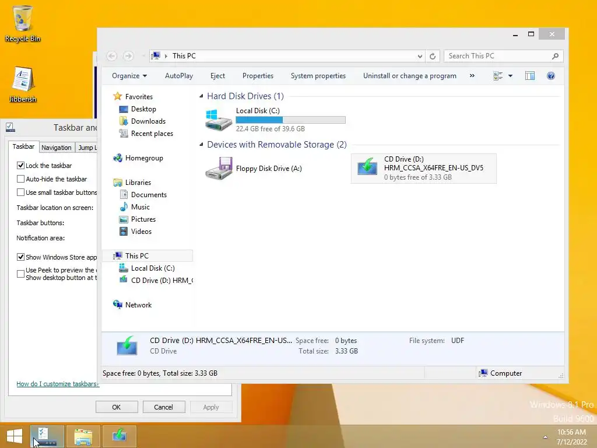597x448 pixels.
Task: Toggle Lock the taskbar checkbox
Action: [20, 165]
